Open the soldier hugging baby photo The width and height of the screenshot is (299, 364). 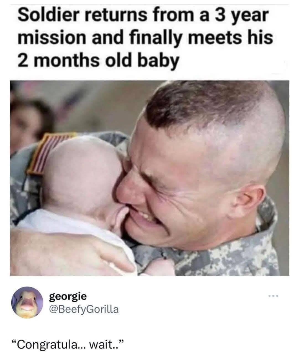click(x=149, y=178)
